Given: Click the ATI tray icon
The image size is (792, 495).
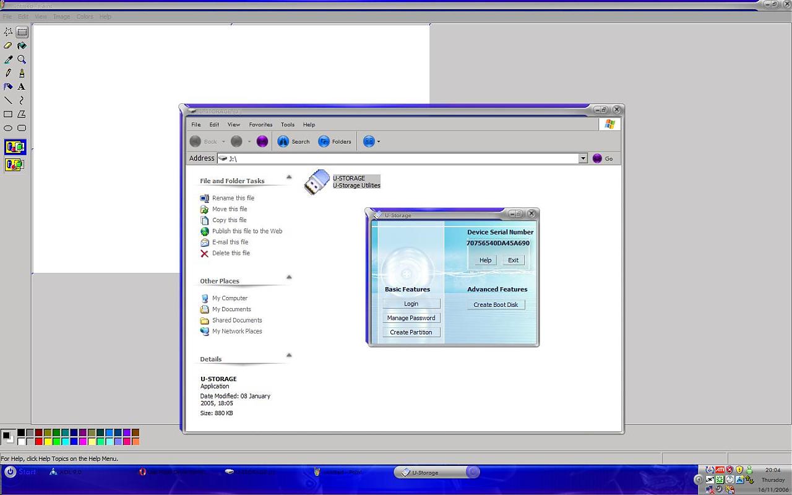Looking at the screenshot, I should pos(720,470).
